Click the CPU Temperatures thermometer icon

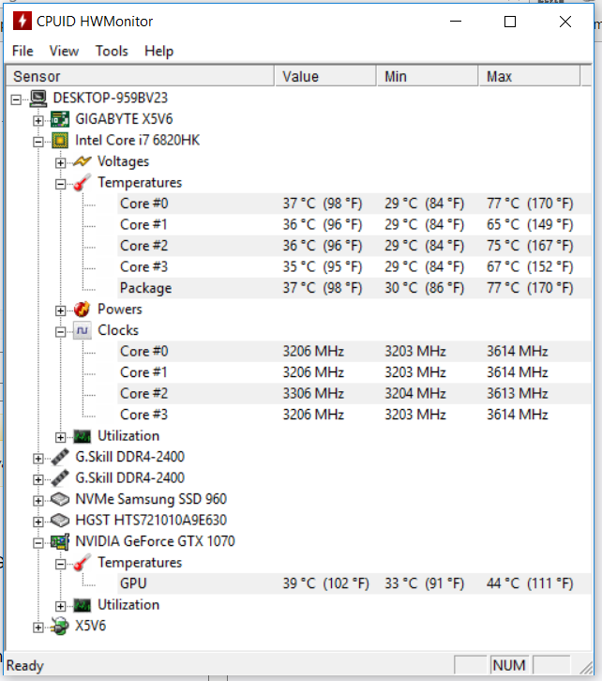point(82,182)
